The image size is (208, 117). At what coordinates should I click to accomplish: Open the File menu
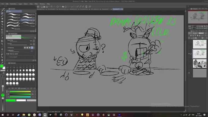point(2,4)
